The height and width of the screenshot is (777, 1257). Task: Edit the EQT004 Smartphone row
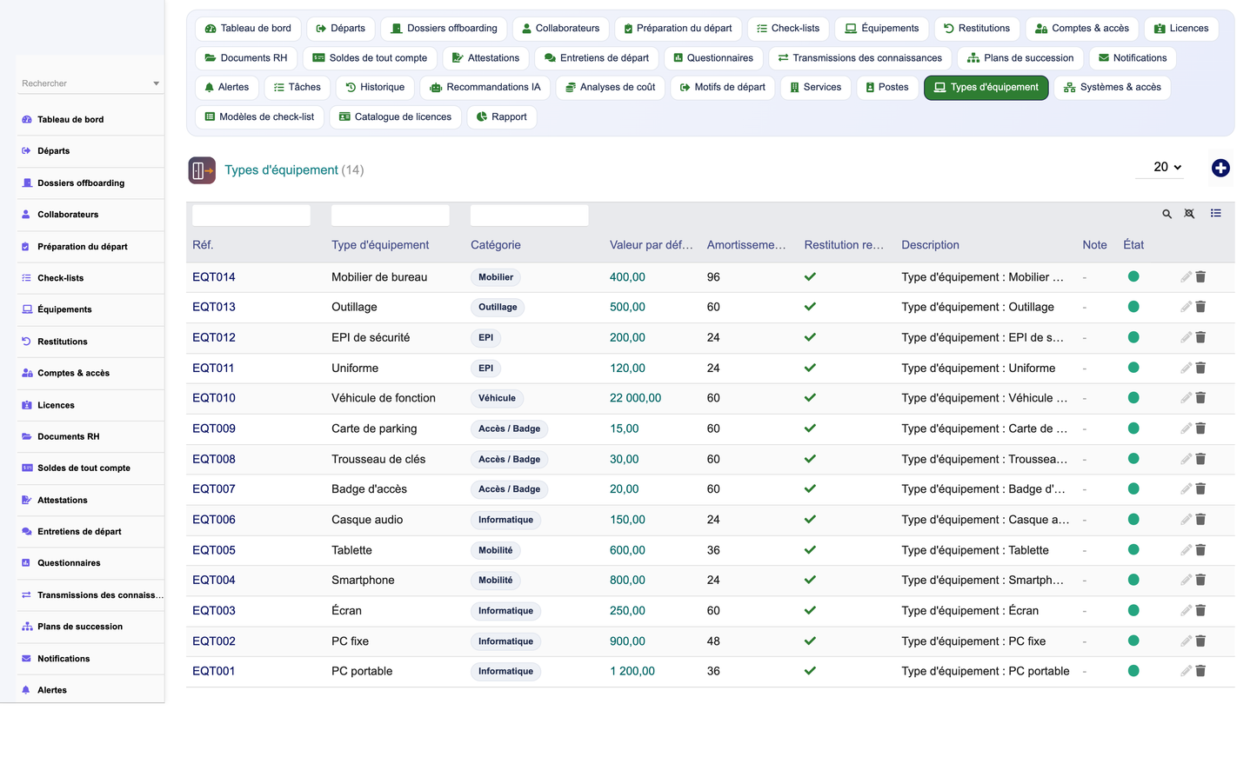pyautogui.click(x=1186, y=580)
